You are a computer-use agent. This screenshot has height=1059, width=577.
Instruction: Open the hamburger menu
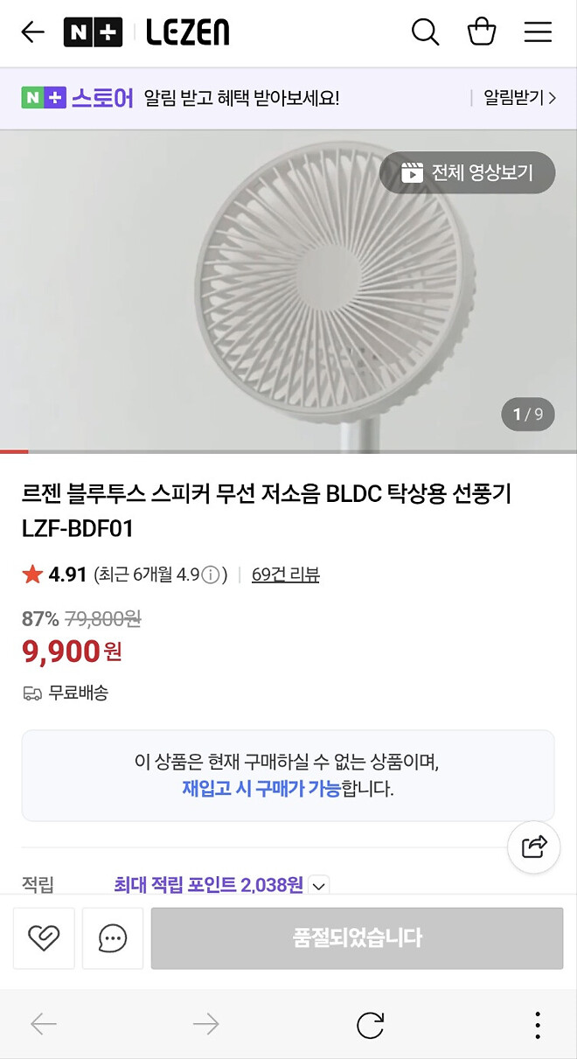click(538, 31)
